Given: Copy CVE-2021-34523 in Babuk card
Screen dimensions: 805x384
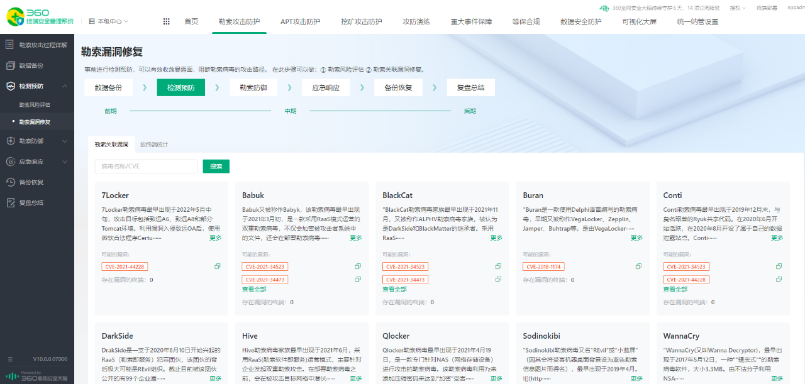Looking at the screenshot, I should (x=358, y=266).
